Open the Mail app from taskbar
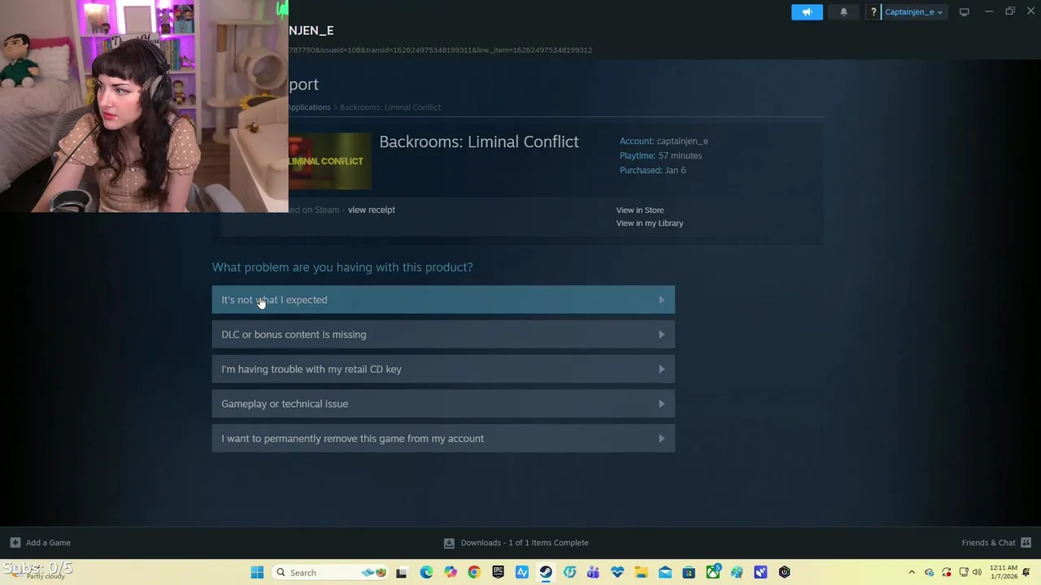The width and height of the screenshot is (1041, 585). click(664, 573)
